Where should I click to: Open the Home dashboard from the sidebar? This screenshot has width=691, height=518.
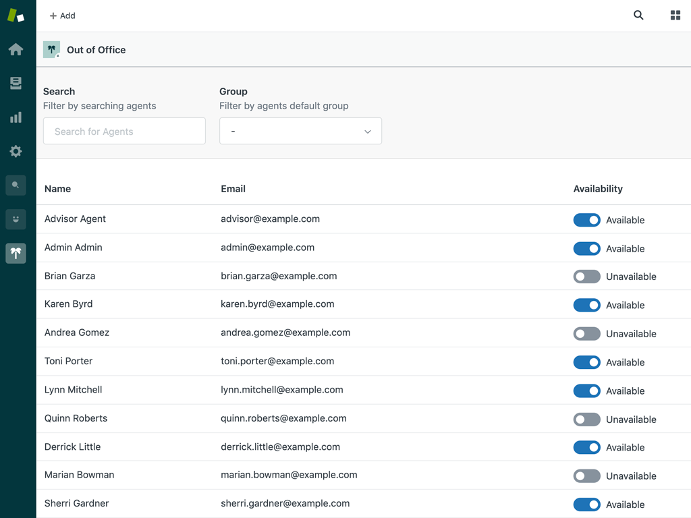point(16,49)
